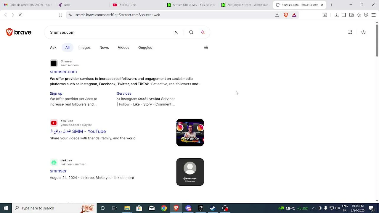Open search filters icon beside Goggles
The image size is (379, 213).
[x=206, y=47]
